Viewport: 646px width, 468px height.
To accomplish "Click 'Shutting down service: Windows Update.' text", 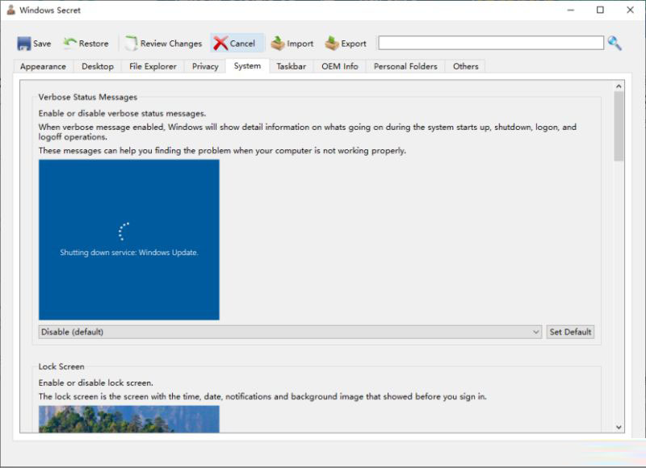I will click(x=129, y=253).
